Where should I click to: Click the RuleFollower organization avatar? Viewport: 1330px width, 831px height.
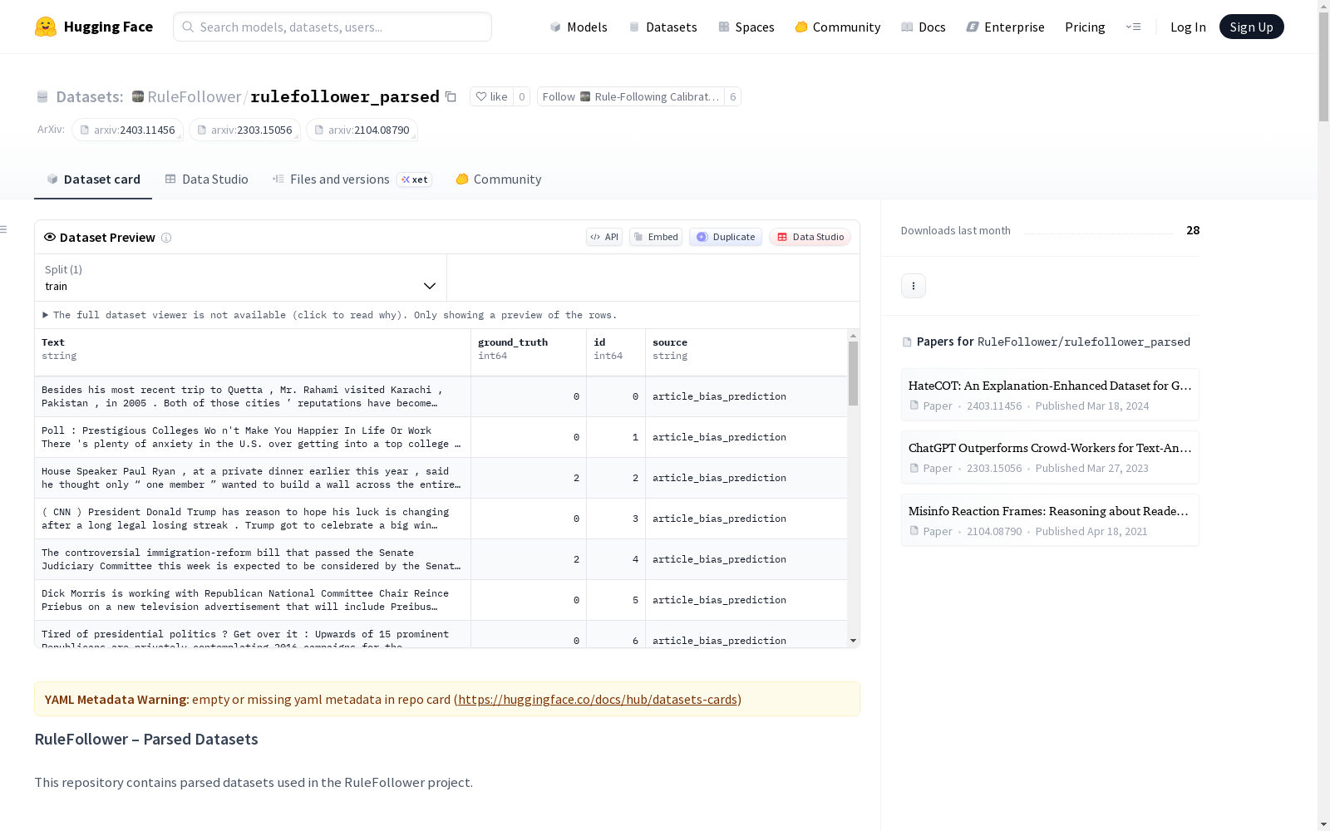point(138,96)
